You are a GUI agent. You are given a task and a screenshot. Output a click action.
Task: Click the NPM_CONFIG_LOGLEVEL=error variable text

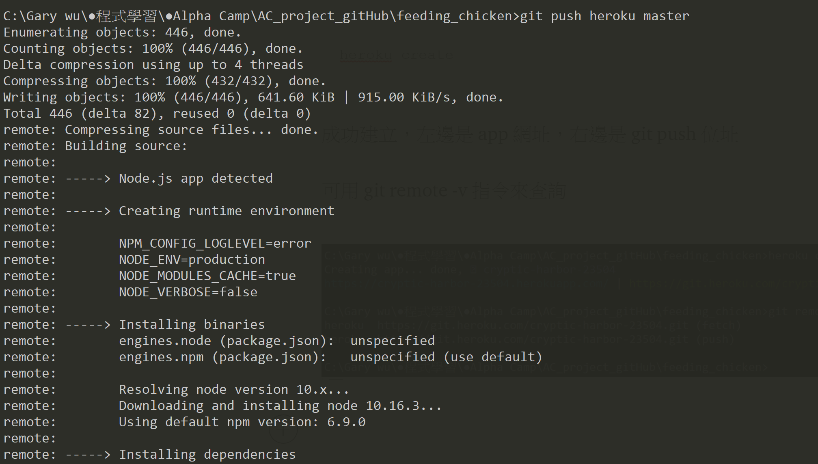215,244
